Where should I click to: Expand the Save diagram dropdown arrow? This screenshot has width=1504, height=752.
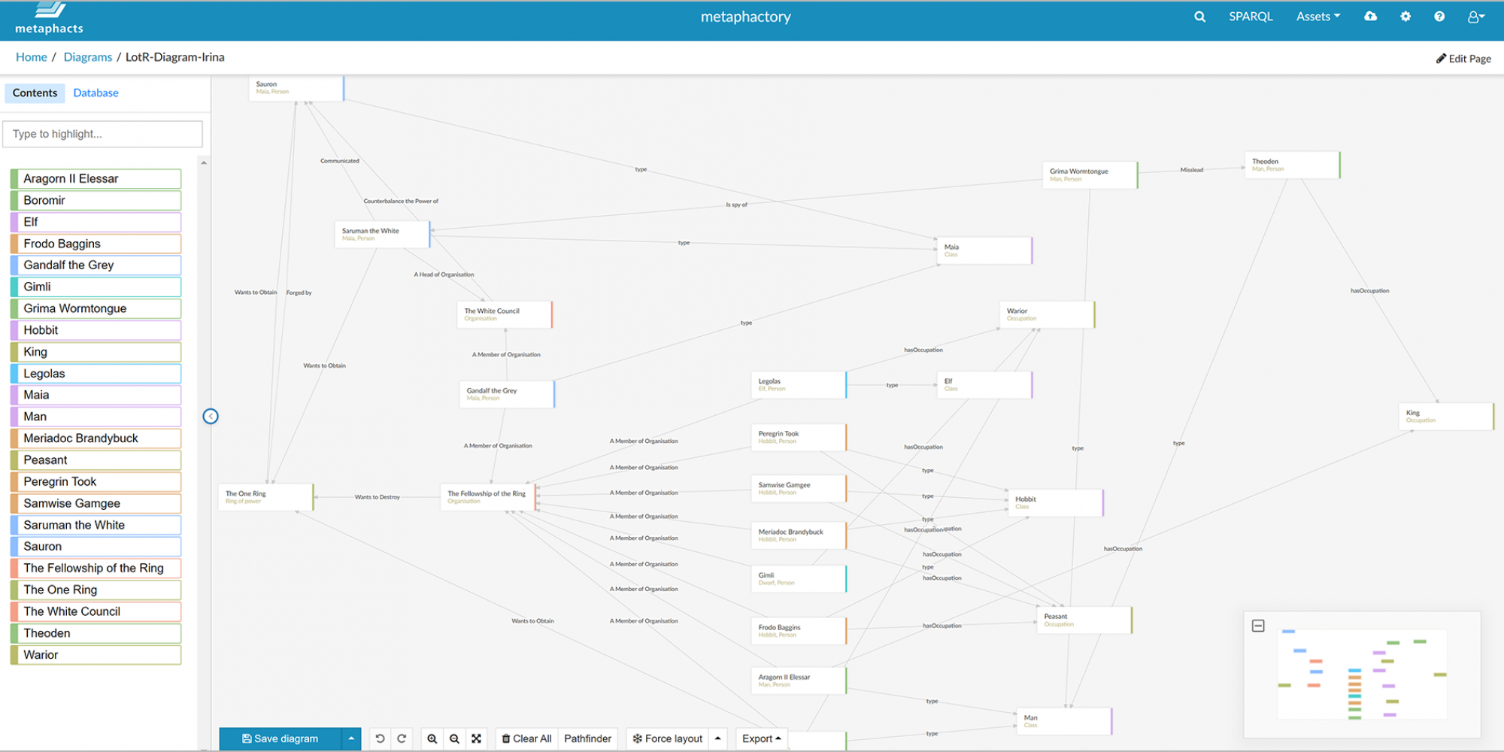[350, 738]
